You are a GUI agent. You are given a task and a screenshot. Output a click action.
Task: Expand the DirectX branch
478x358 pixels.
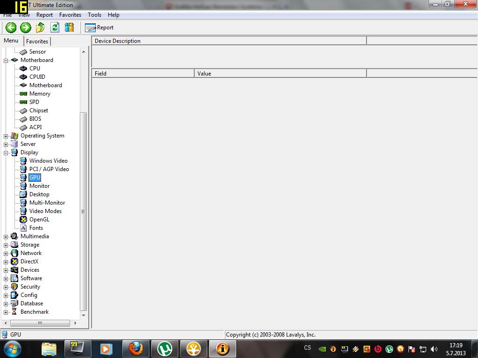6,262
